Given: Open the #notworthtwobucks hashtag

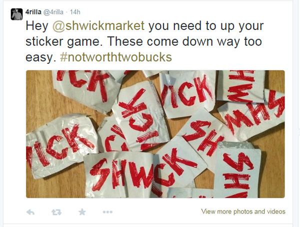Looking at the screenshot, I should pyautogui.click(x=116, y=57).
